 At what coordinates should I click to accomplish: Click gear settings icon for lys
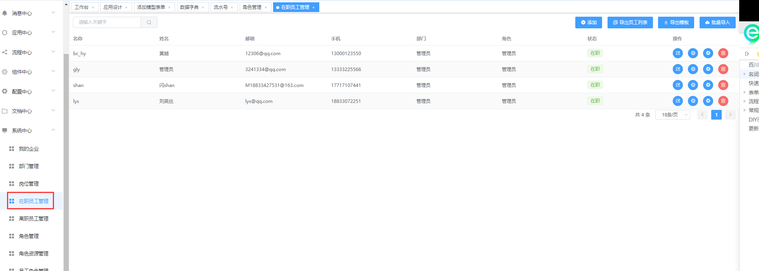point(708,101)
